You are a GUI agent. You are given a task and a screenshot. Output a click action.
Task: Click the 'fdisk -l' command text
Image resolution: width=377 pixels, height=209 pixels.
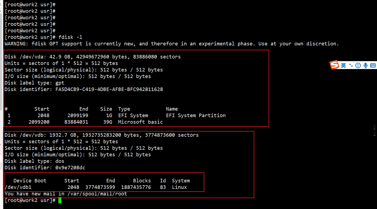(x=70, y=37)
